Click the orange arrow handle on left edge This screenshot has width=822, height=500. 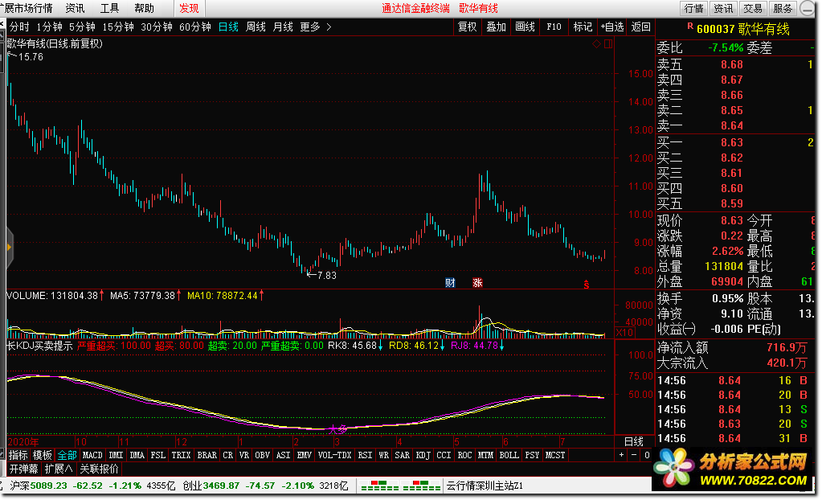pos(9,247)
